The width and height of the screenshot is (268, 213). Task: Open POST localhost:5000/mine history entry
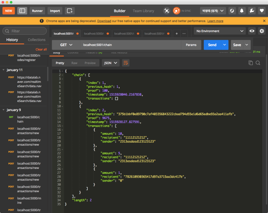click(24, 201)
